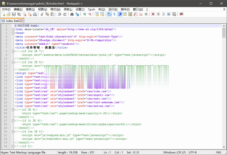
Task: Click line number 19 in the margin
Action: pos(6,91)
